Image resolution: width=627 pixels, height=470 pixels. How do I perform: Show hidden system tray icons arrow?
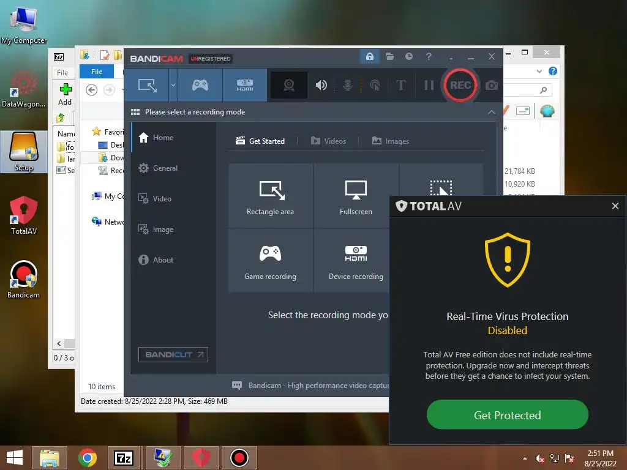525,458
